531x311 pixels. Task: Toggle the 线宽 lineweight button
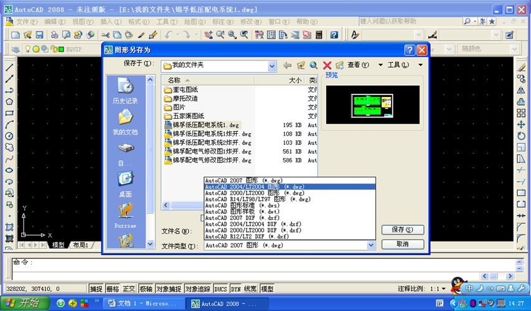pyautogui.click(x=250, y=289)
